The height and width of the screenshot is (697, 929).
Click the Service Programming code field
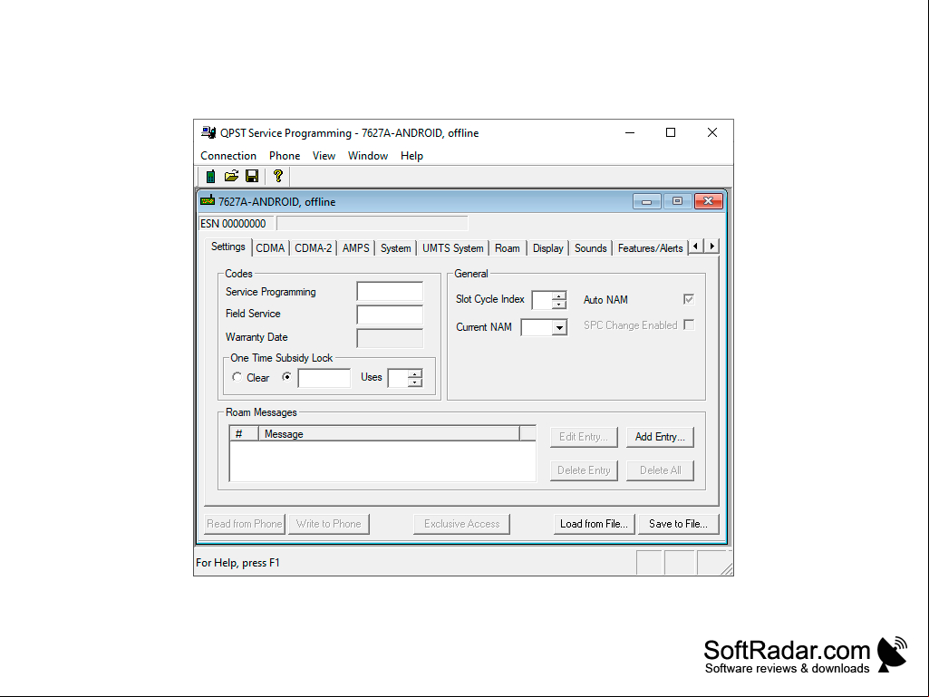pyautogui.click(x=390, y=292)
